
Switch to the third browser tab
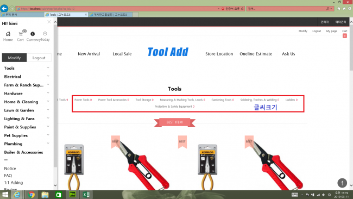(x=110, y=15)
